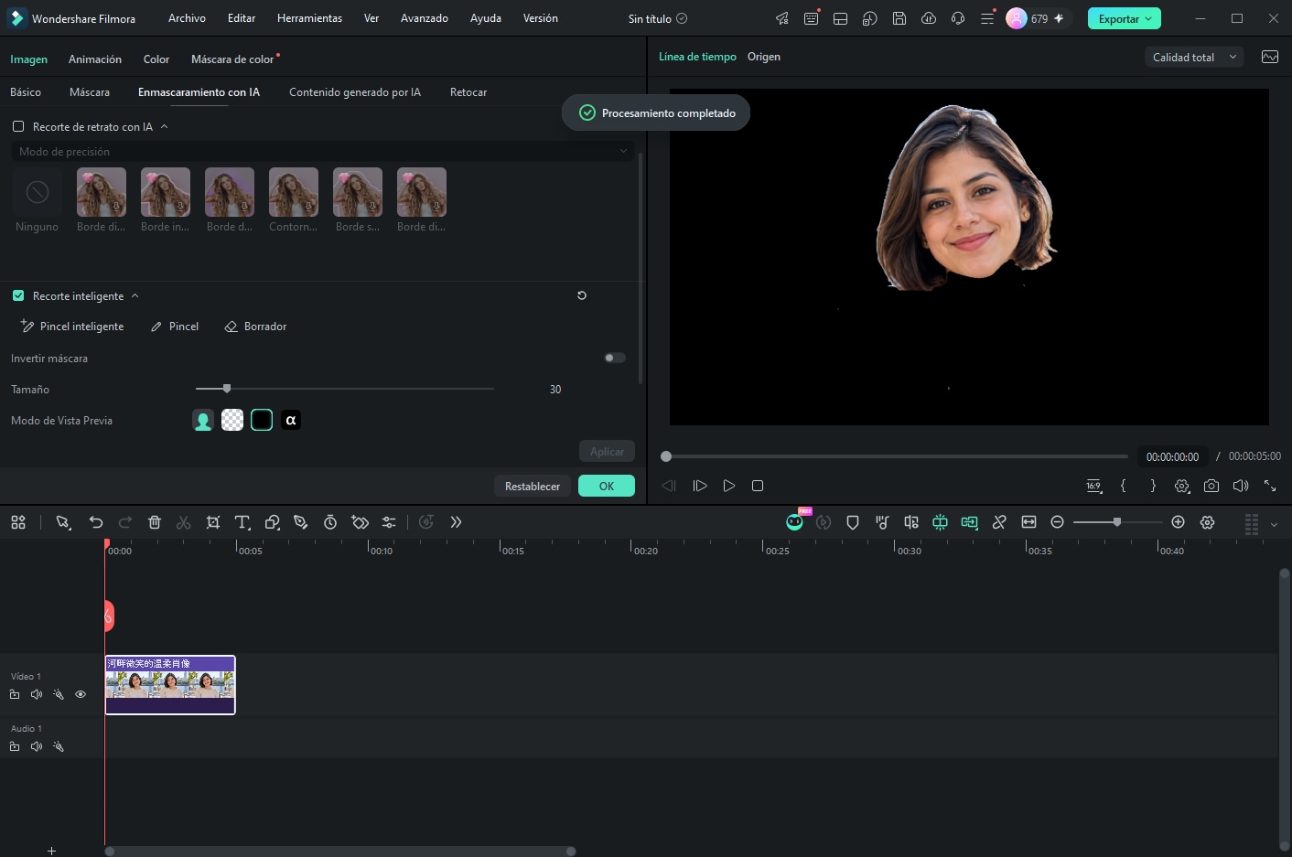The height and width of the screenshot is (857, 1292).
Task: Open the timeline settings gear
Action: 1208,522
